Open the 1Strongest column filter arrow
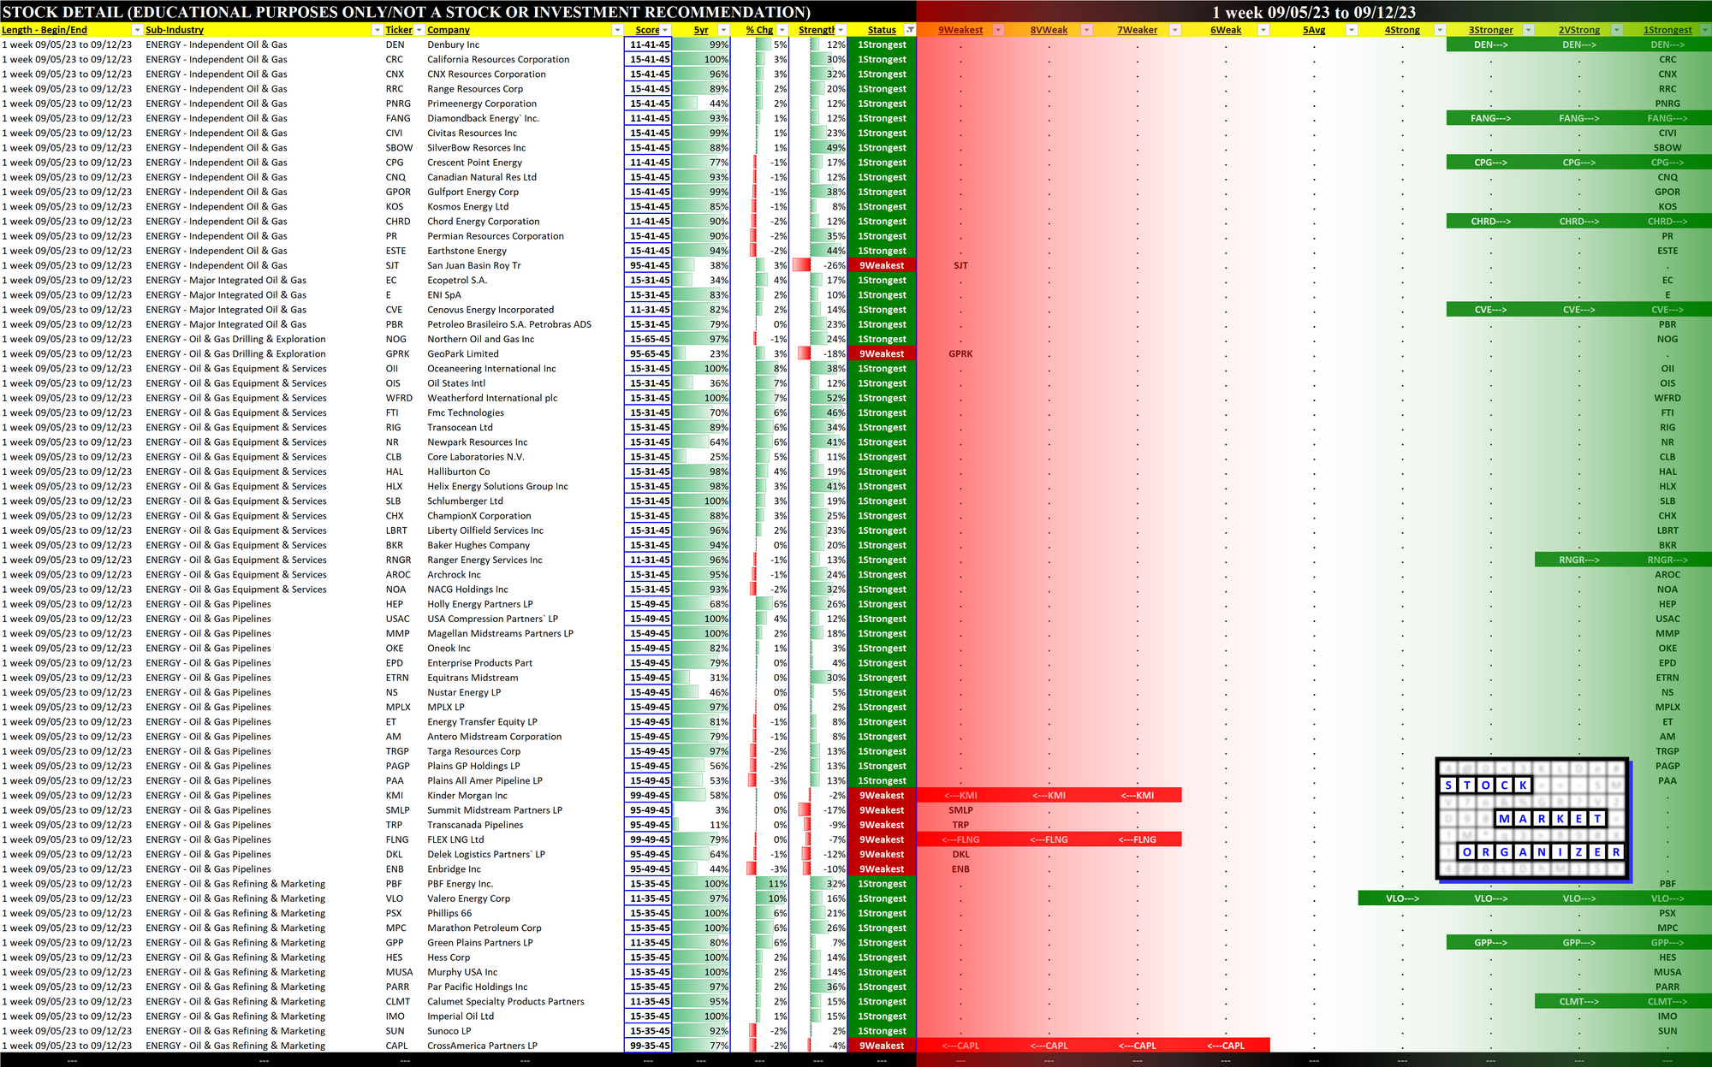 tap(1704, 30)
